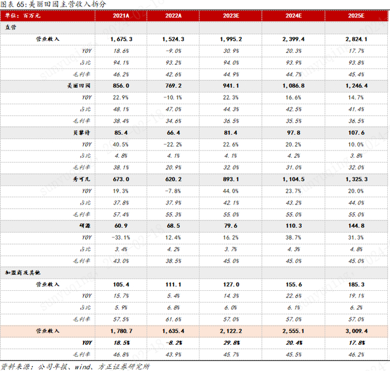Click the value 2,824.1

coord(356,39)
